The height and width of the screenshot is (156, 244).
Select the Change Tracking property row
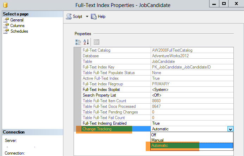(116, 129)
